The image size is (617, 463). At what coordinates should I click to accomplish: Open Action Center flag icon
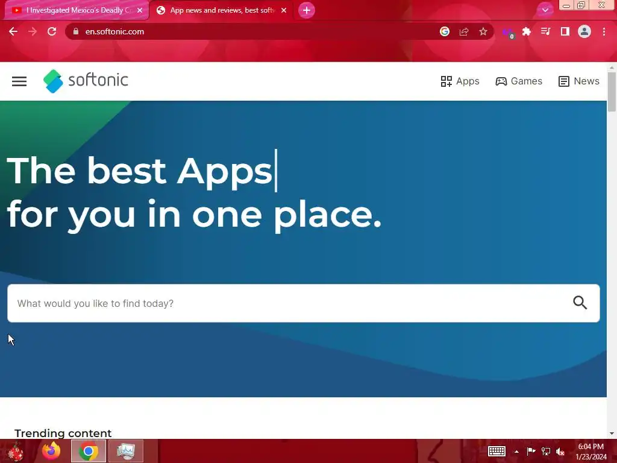(531, 451)
